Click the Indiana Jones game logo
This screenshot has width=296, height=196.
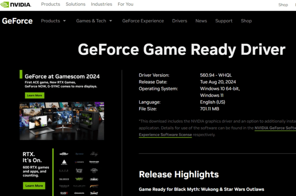tap(94, 186)
